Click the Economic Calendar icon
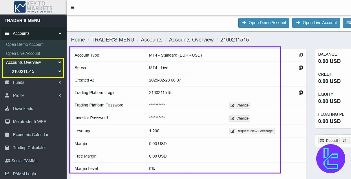Viewport: 351px width, 179px height. [7, 135]
